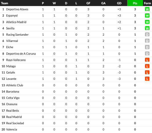Sort table by the Pts column header
This screenshot has width=152, height=133.
(x=135, y=3)
